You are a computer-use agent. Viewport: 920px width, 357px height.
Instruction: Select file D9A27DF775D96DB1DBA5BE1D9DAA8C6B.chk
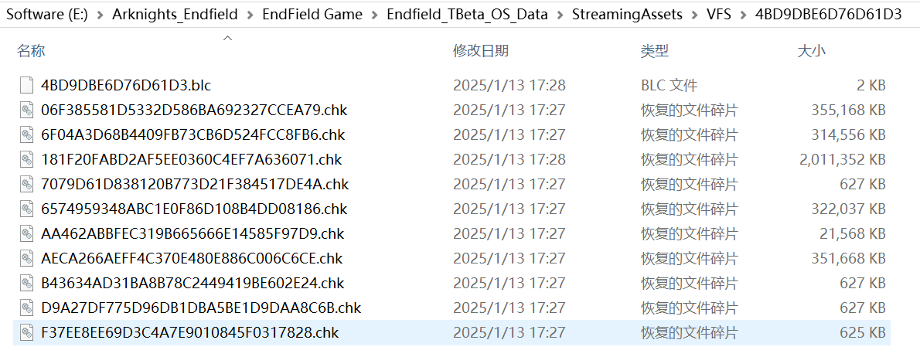pyautogui.click(x=201, y=308)
